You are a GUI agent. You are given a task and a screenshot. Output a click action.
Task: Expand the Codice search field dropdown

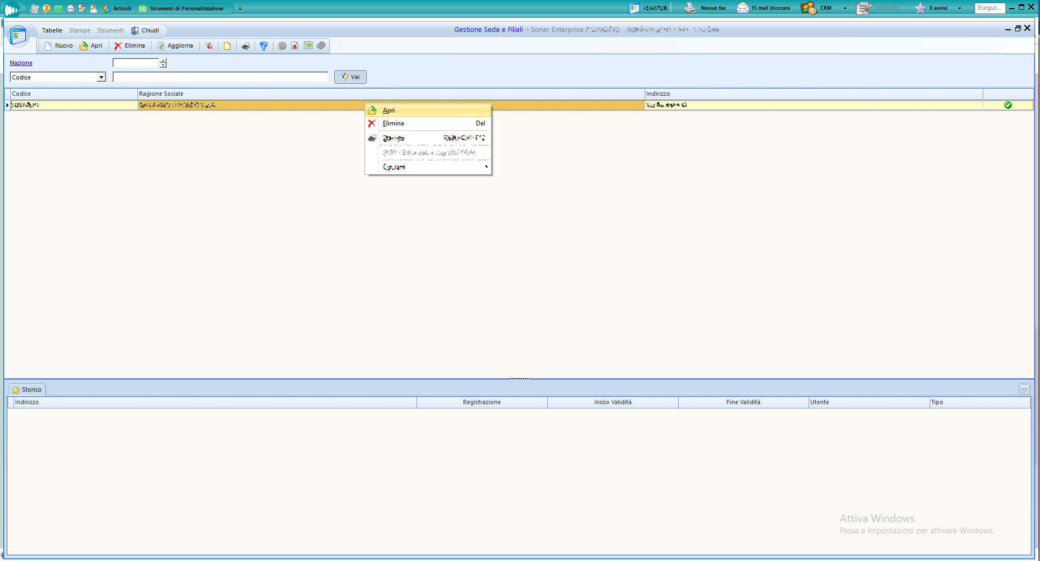pos(101,77)
